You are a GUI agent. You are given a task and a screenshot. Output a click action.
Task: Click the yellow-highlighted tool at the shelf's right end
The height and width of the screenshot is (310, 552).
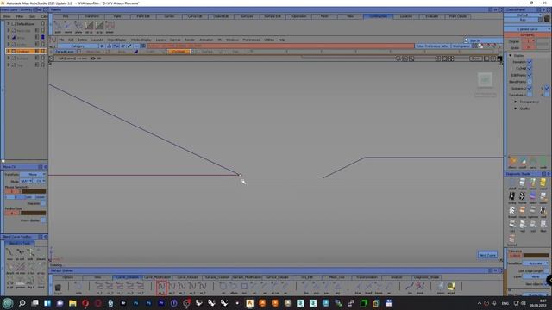click(x=451, y=287)
